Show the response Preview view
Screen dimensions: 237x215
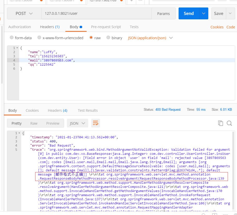(x=53, y=123)
